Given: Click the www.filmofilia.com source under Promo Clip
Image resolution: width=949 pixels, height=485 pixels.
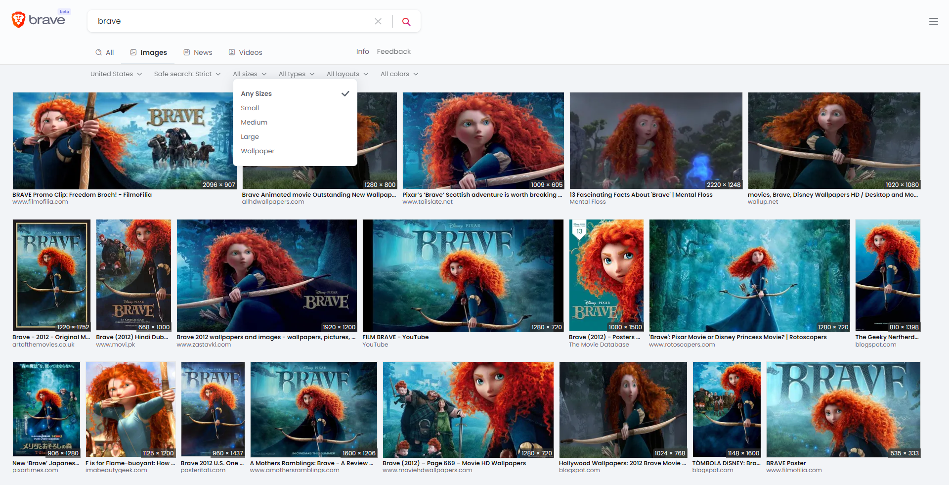Looking at the screenshot, I should click(40, 202).
